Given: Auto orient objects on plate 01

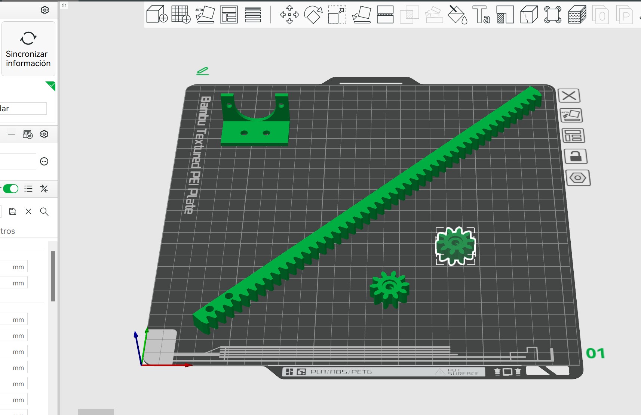Looking at the screenshot, I should (x=571, y=115).
